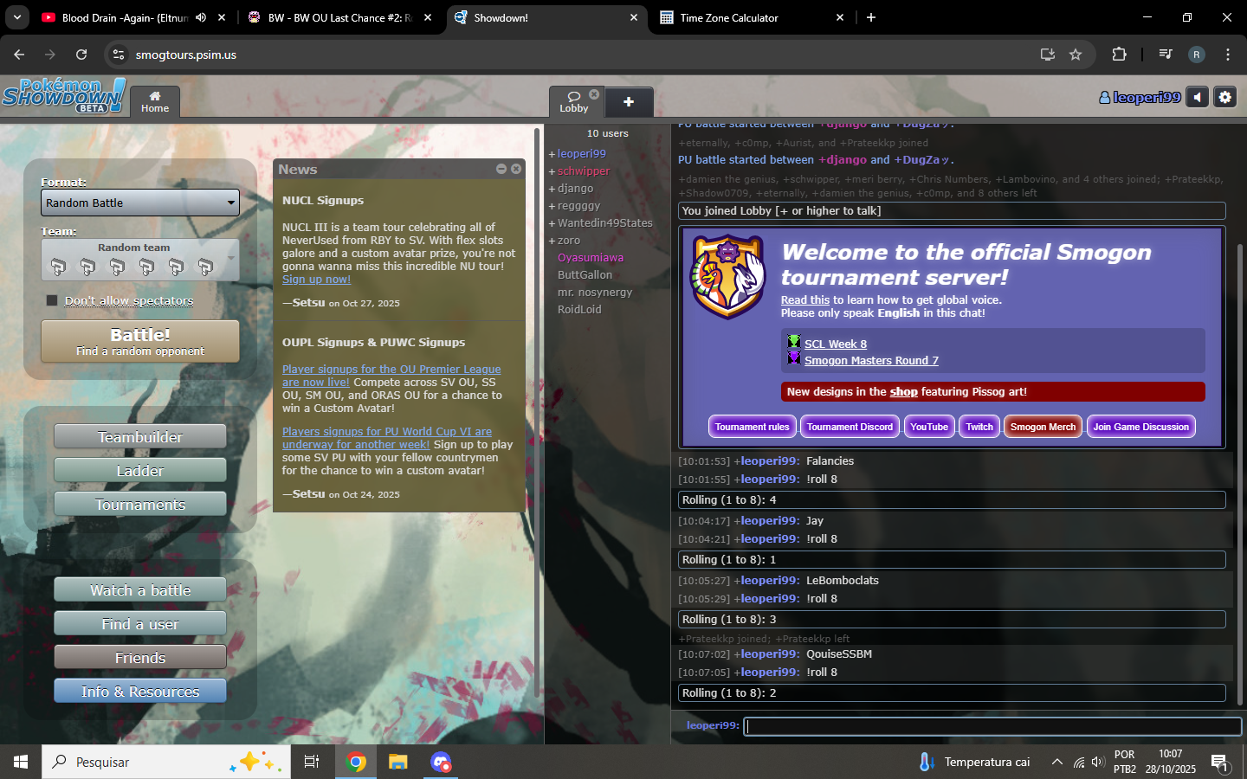Screen dimensions: 1247x779
Task: Open PU World Cup VI signups link
Action: pos(386,438)
